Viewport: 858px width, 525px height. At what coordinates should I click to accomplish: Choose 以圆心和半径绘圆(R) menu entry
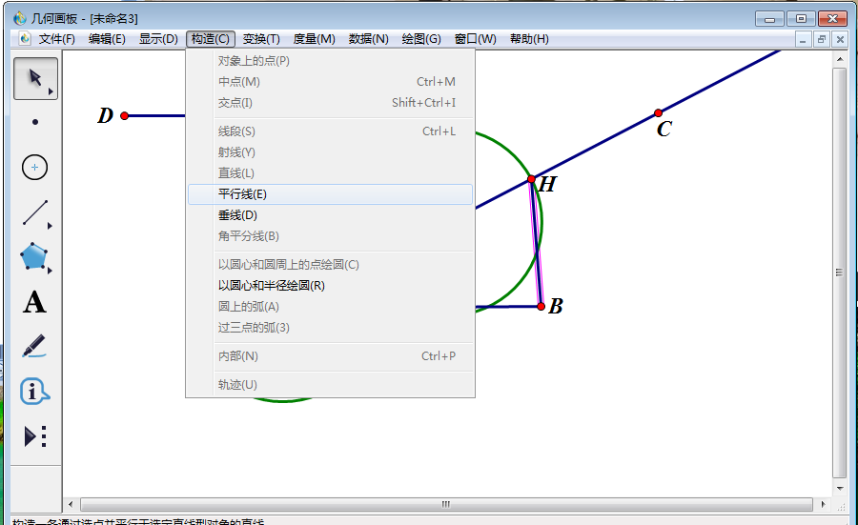(x=330, y=286)
